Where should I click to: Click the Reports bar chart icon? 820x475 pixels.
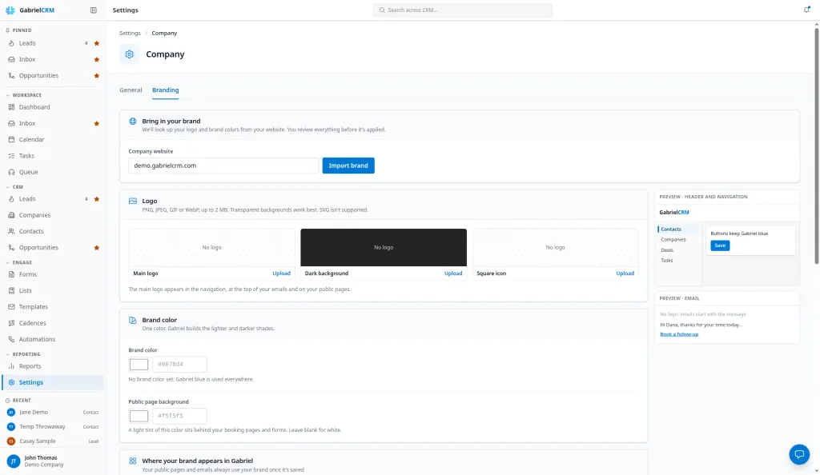tap(11, 366)
